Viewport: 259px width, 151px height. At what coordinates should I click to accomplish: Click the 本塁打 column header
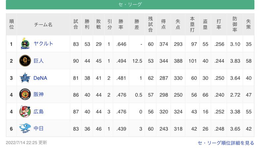point(192,24)
